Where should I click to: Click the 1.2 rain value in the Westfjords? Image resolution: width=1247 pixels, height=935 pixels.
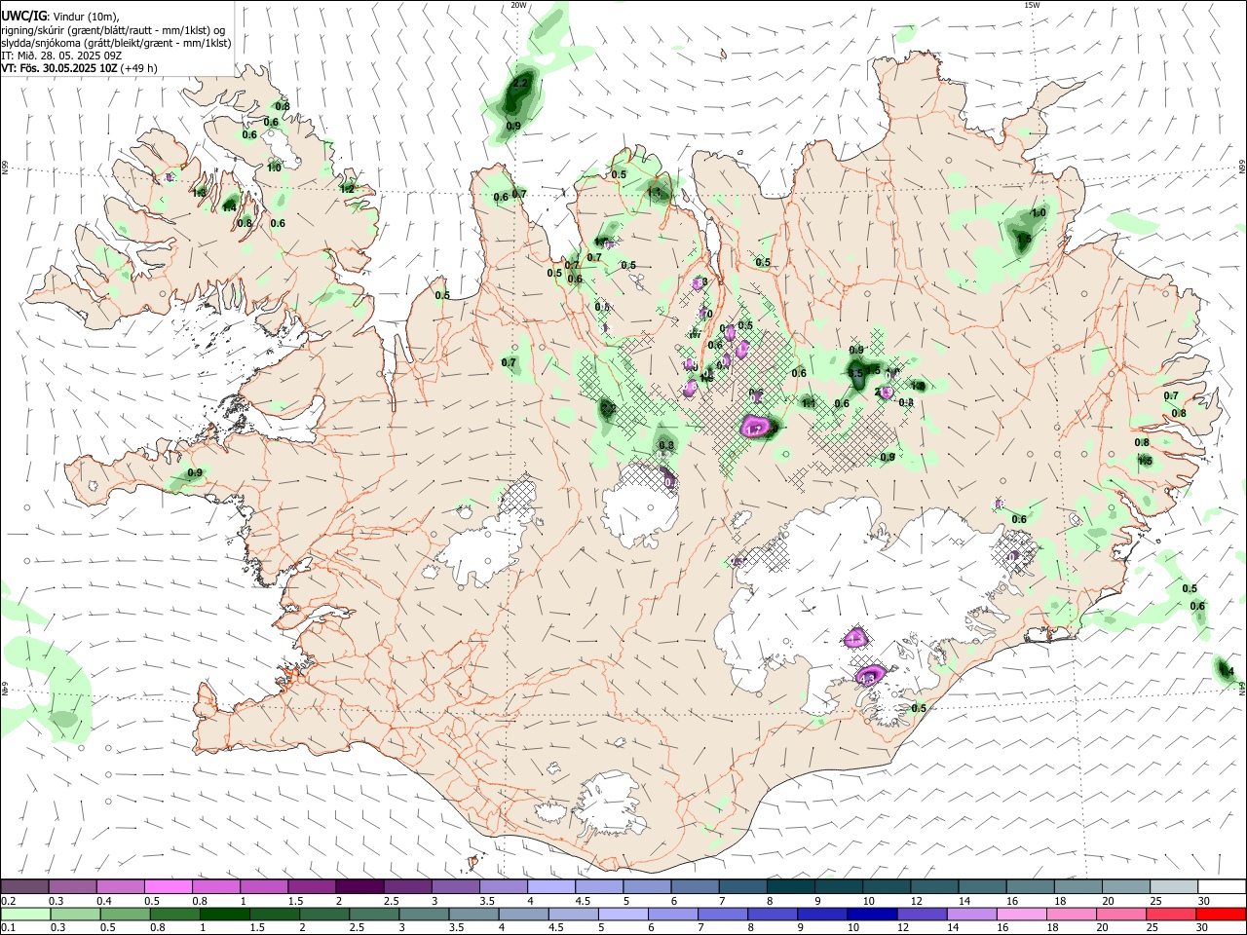pos(347,189)
